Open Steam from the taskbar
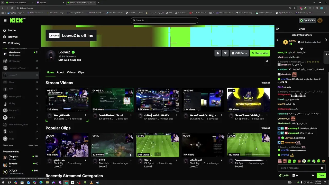Viewport: 329px width, 185px height. [x=97, y=182]
